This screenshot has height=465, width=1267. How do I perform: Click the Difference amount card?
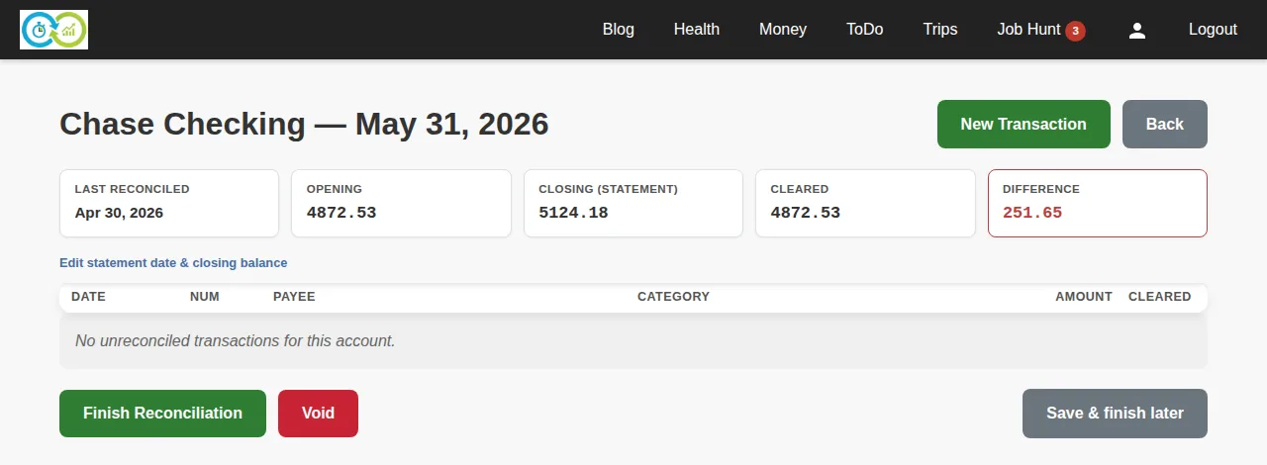click(x=1098, y=204)
